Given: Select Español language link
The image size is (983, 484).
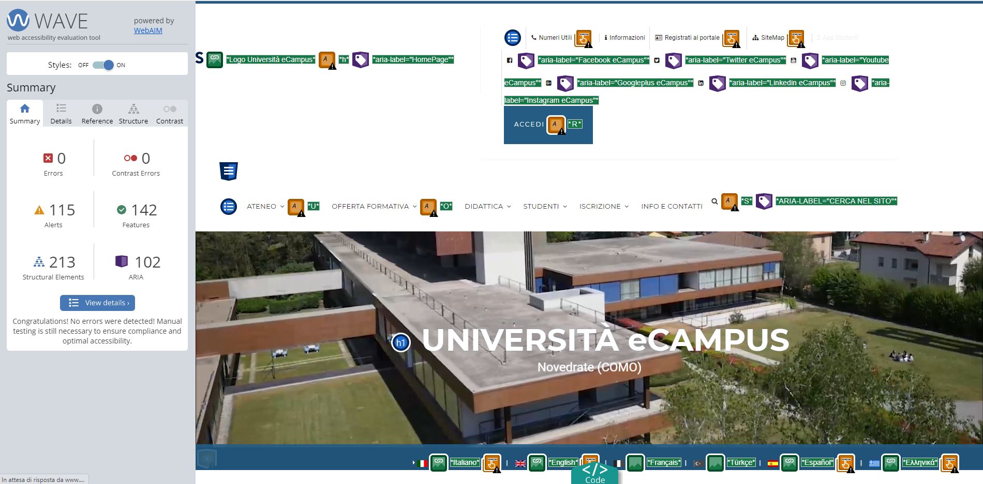Looking at the screenshot, I should pos(817,462).
